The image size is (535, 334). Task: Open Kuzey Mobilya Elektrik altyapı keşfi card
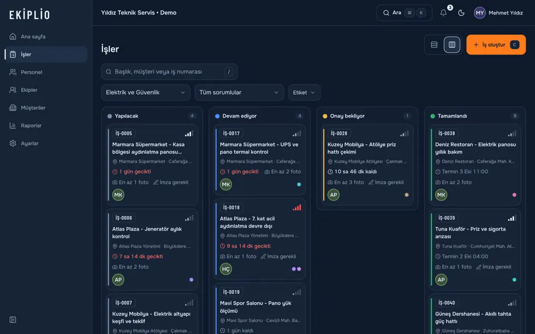click(x=152, y=314)
